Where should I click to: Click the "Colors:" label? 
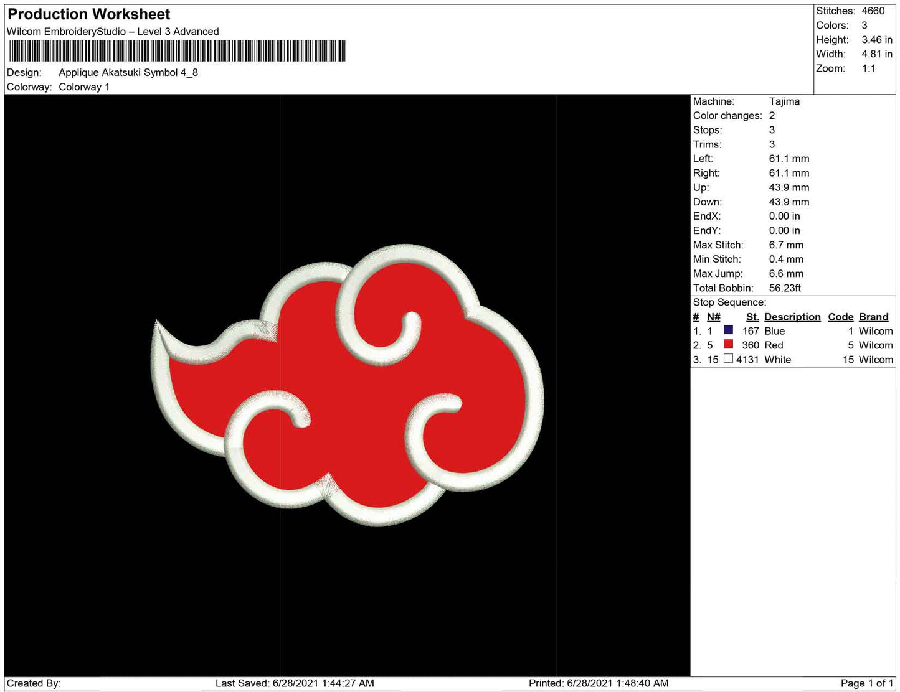(x=833, y=26)
